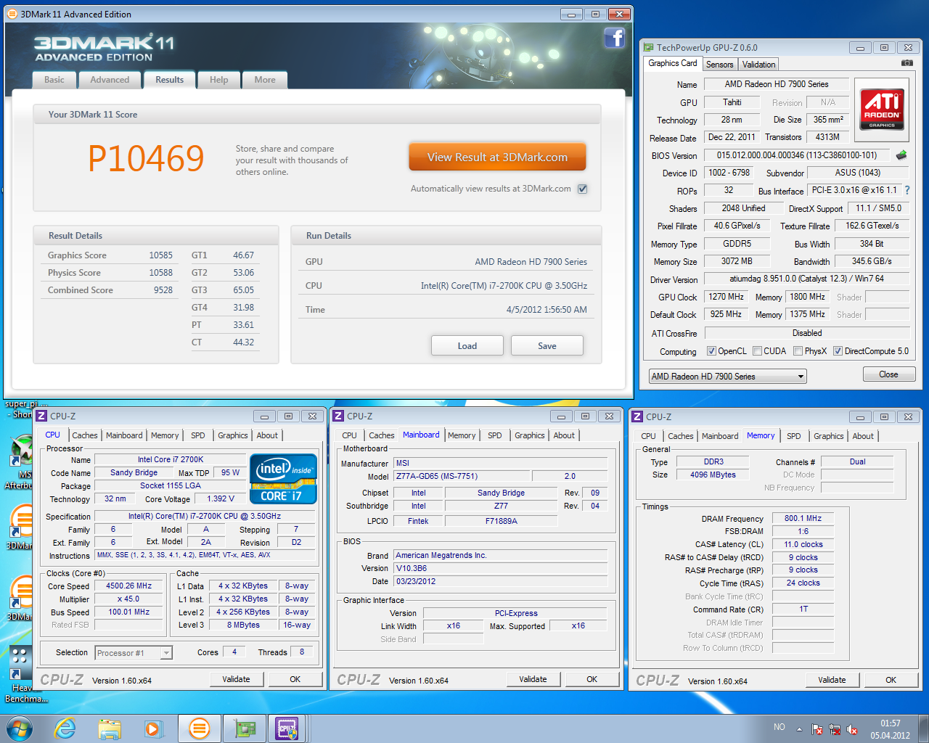Image resolution: width=929 pixels, height=743 pixels.
Task: Open Windows Explorer folder on taskbar
Action: pos(110,728)
